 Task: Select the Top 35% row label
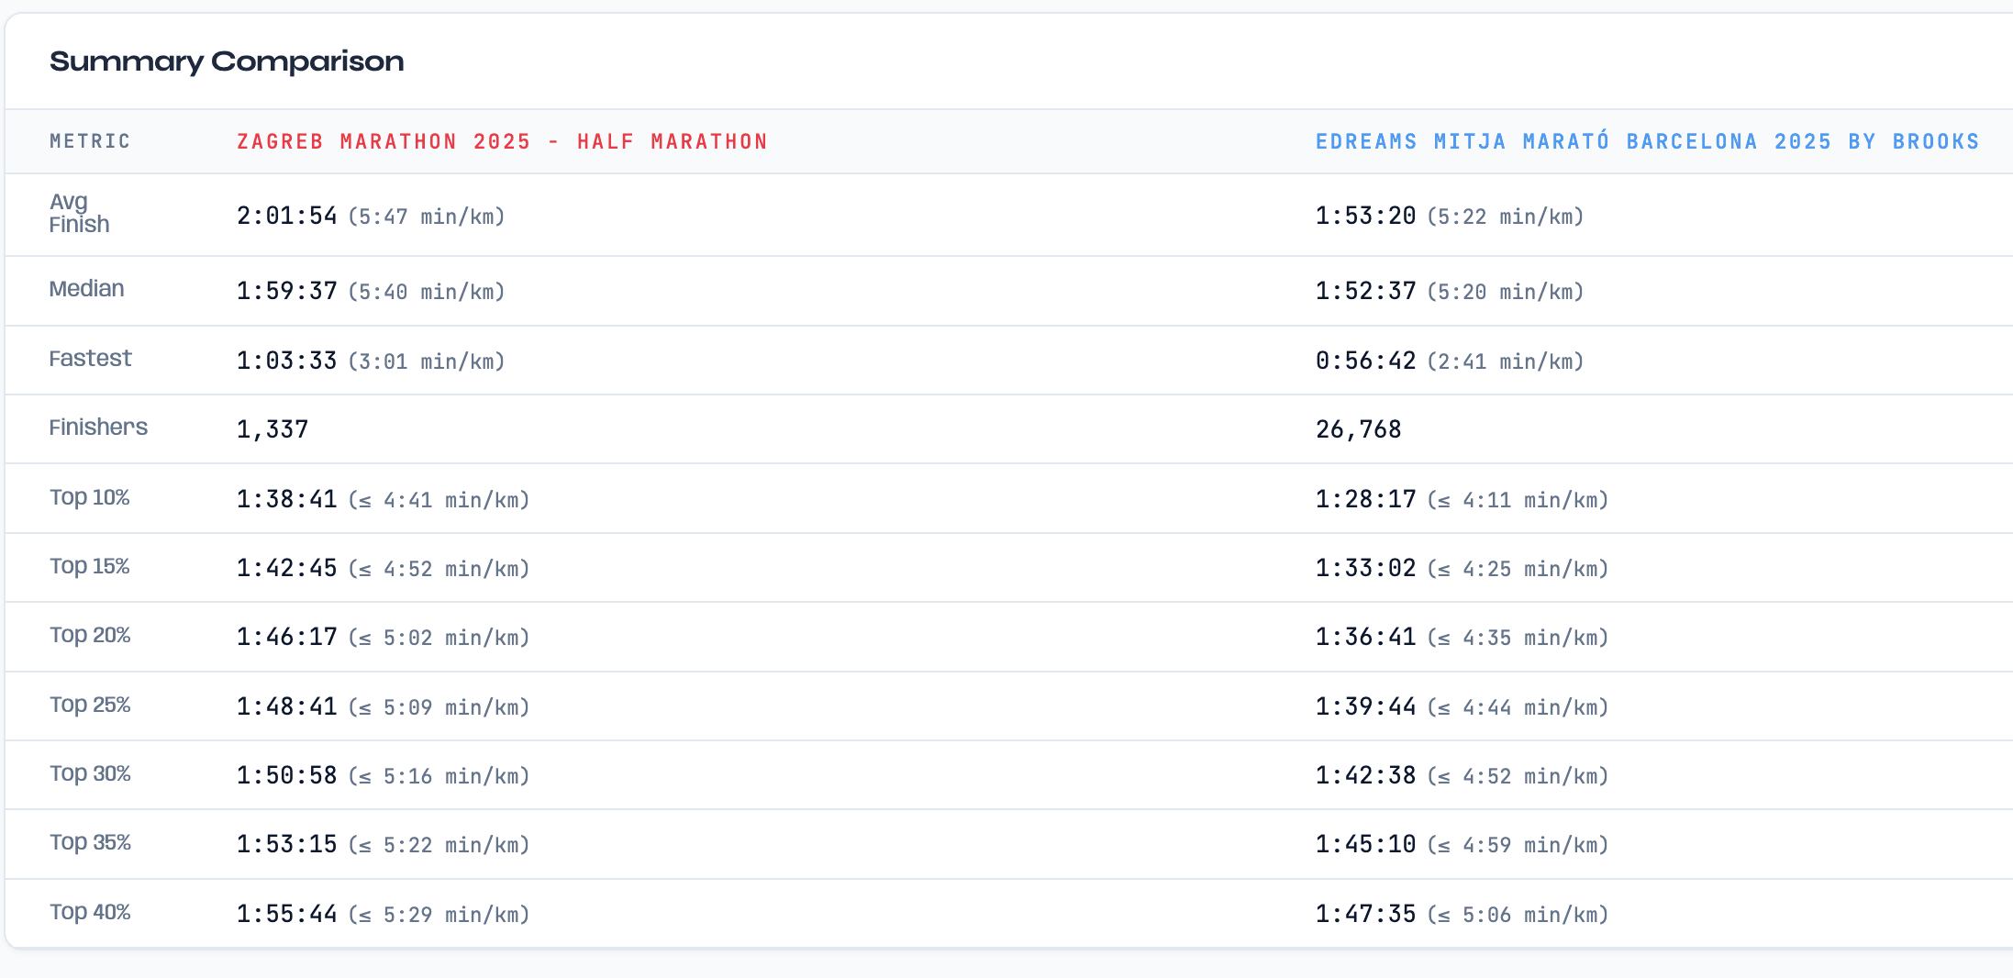pyautogui.click(x=90, y=842)
